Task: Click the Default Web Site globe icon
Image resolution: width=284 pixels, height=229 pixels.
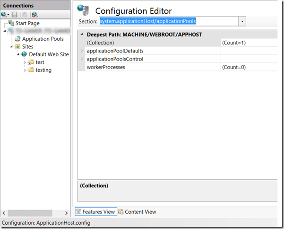Action: (24, 54)
